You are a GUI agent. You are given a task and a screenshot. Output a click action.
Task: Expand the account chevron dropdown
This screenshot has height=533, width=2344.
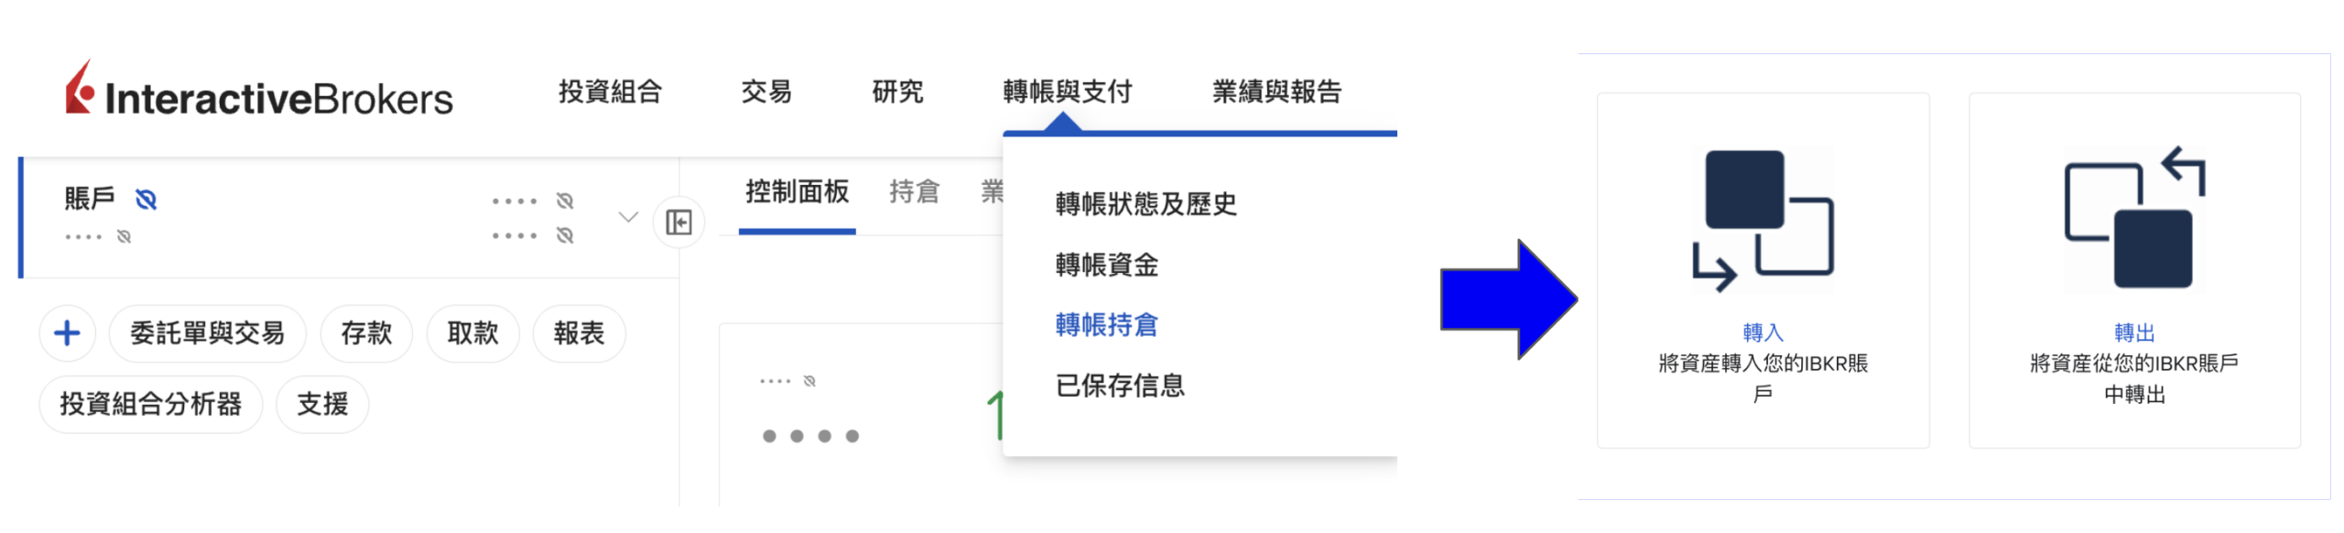627,218
